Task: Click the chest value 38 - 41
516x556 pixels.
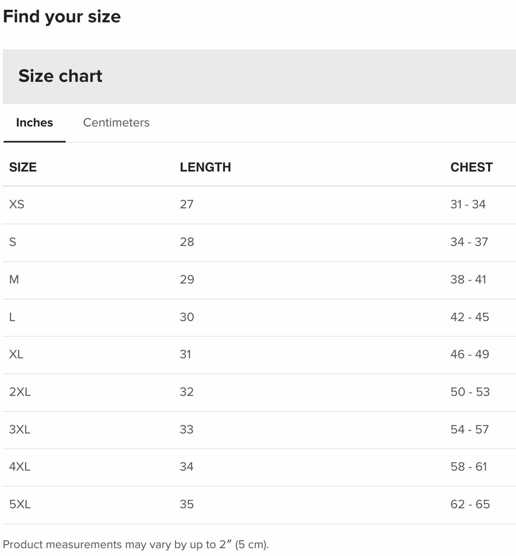Action: pyautogui.click(x=468, y=280)
